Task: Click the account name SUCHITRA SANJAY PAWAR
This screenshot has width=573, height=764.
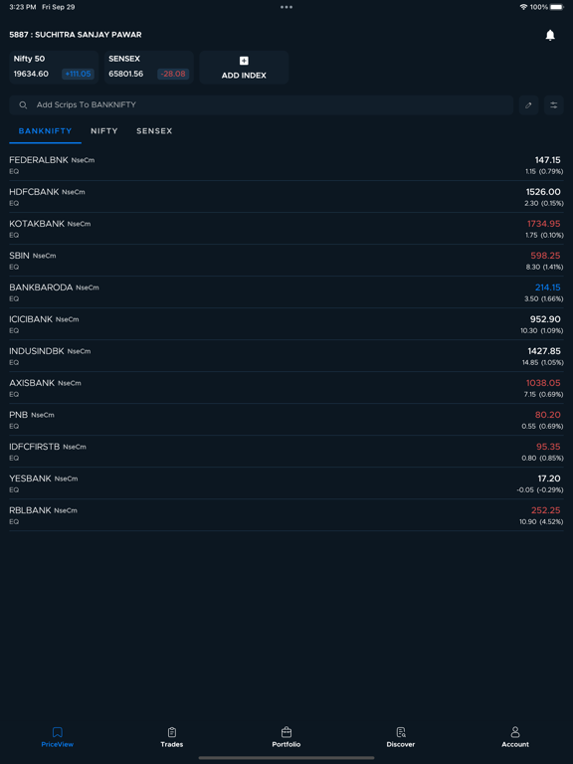Action: (89, 35)
